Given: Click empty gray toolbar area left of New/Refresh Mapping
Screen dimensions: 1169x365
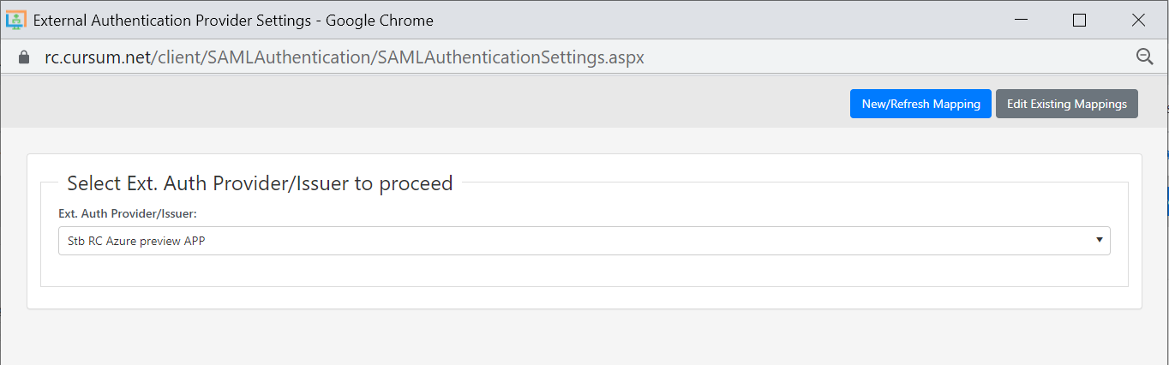Looking at the screenshot, I should (429, 104).
